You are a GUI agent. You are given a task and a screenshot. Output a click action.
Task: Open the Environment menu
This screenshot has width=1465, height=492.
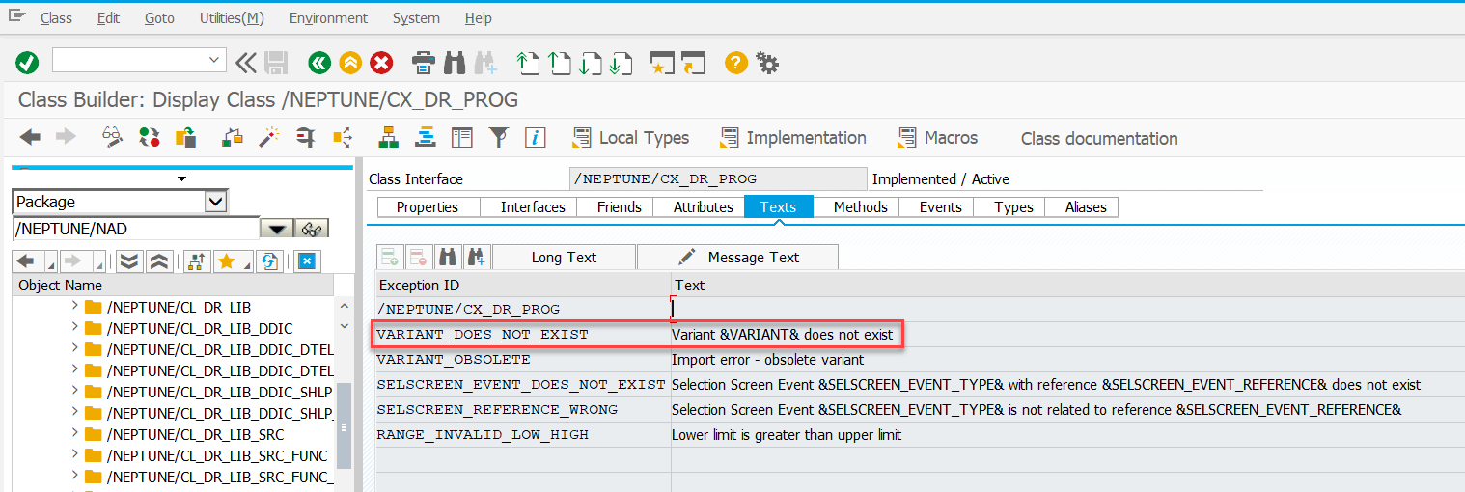pos(328,18)
